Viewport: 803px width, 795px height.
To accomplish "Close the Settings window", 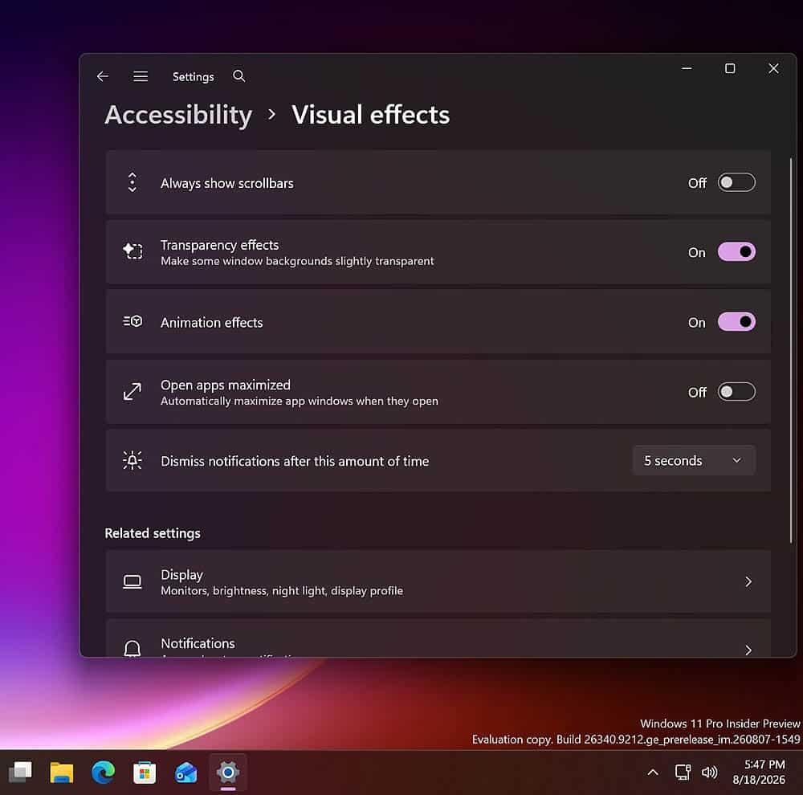I will pos(773,68).
